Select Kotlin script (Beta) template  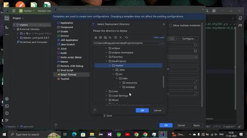[71, 57]
